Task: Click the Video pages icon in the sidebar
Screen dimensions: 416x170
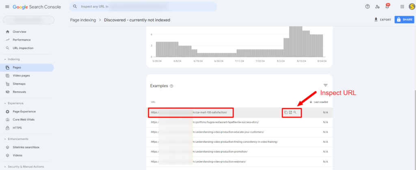Action: 7,76
